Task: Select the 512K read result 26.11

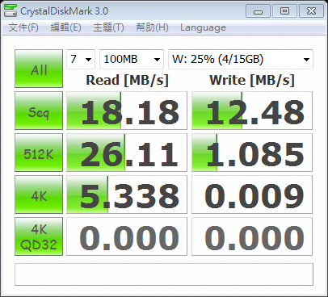Action: pyautogui.click(x=127, y=153)
